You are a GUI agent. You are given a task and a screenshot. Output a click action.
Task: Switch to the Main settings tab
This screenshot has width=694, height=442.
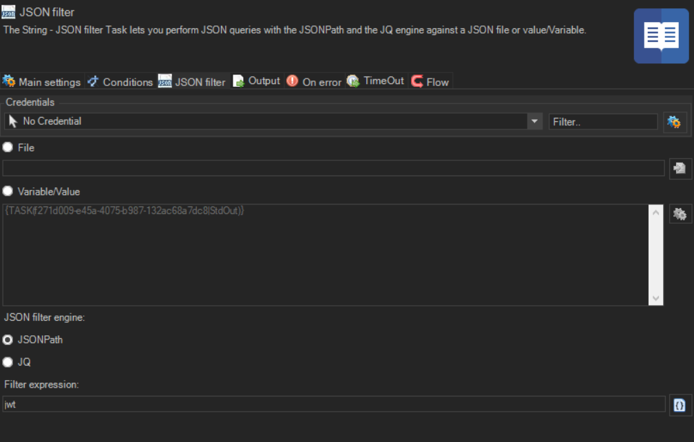point(42,82)
